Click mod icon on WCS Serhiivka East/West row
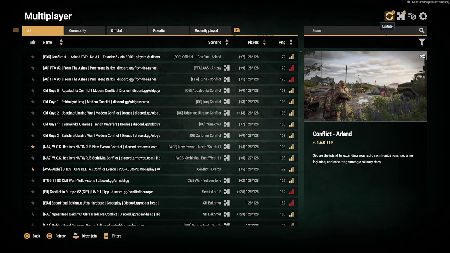Screen dimensions: 450x253 227,158
